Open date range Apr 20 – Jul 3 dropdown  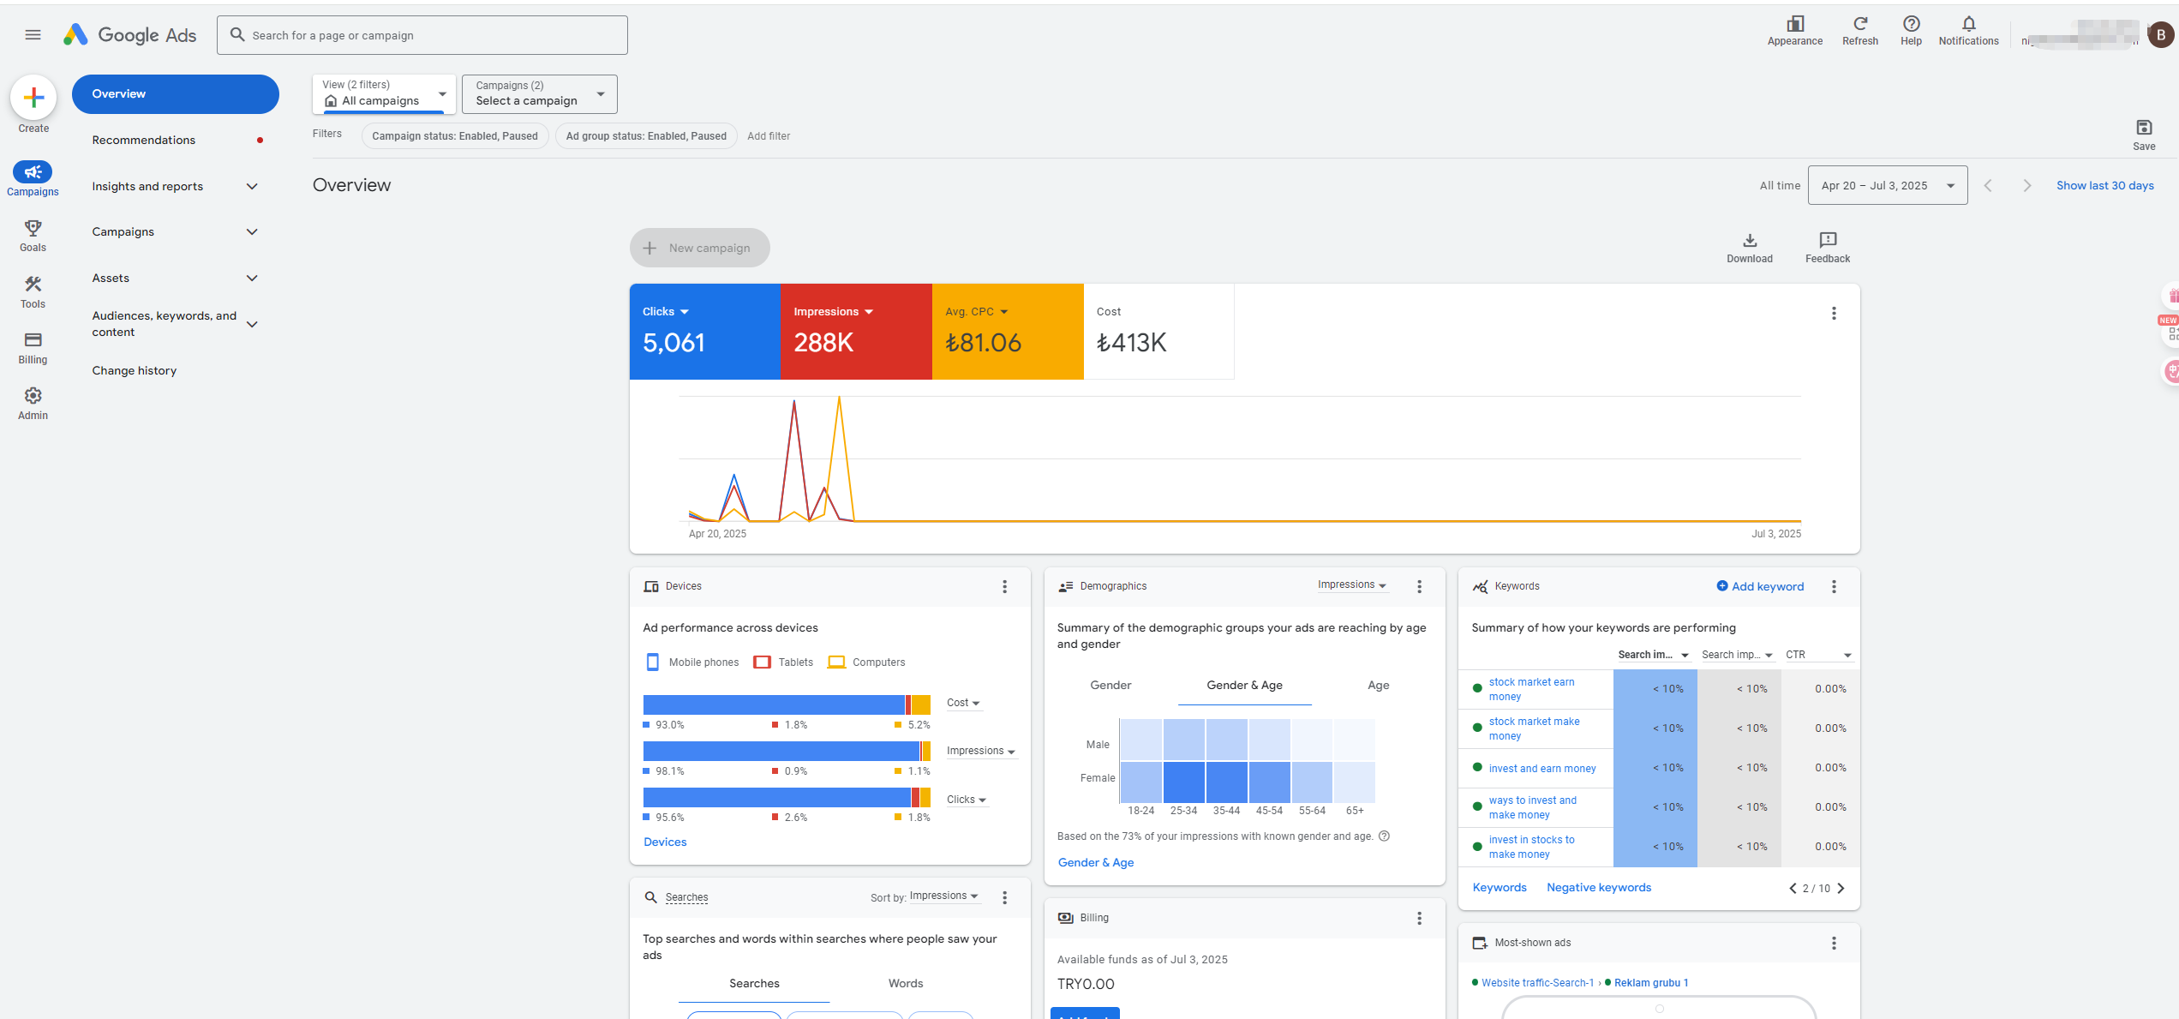1887,186
